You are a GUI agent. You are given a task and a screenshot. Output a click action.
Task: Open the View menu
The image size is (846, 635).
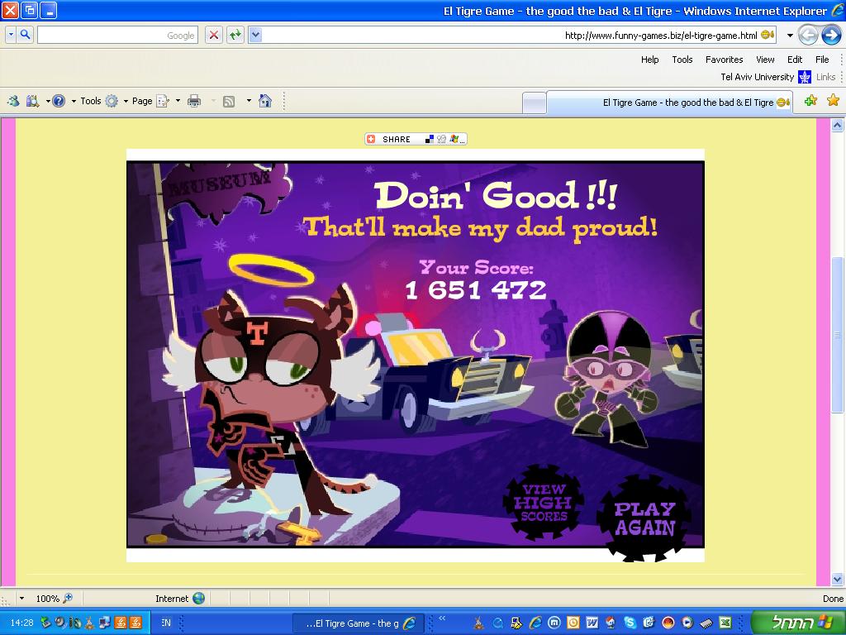coord(765,60)
